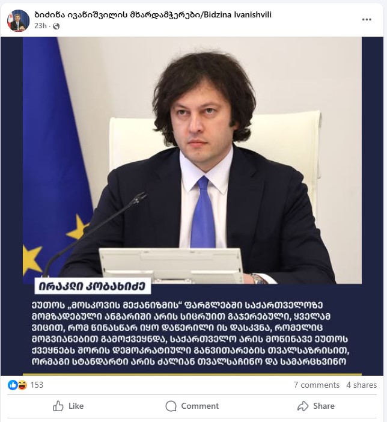Click the page's profile picture avatar

click(18, 20)
